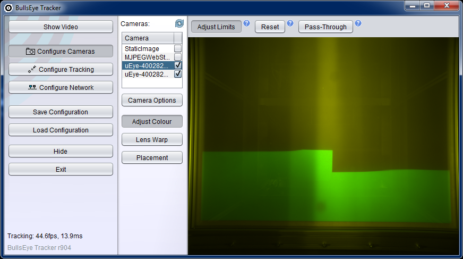Disable the last uEye camera checkbox
This screenshot has height=259, width=463.
178,74
